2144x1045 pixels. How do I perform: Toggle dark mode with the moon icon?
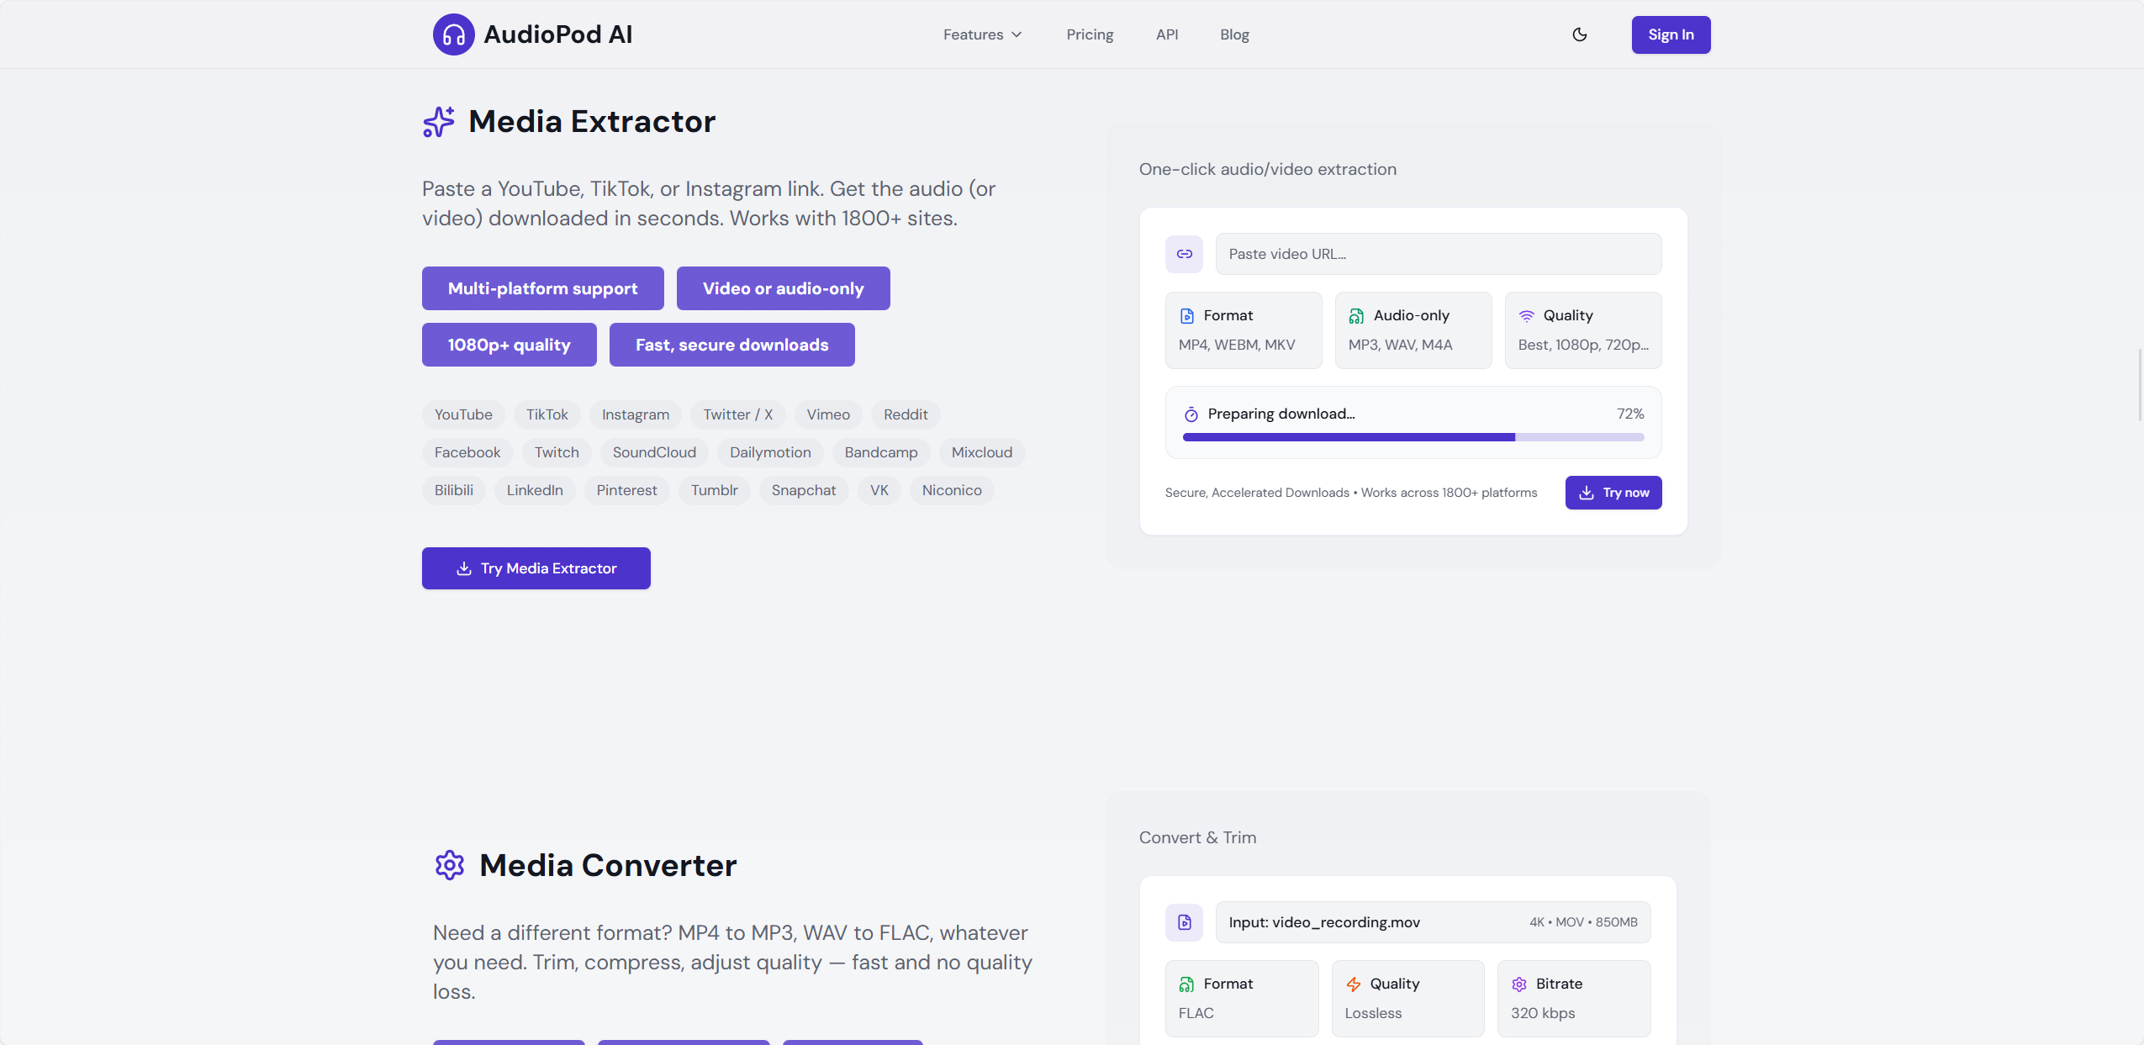pyautogui.click(x=1580, y=34)
